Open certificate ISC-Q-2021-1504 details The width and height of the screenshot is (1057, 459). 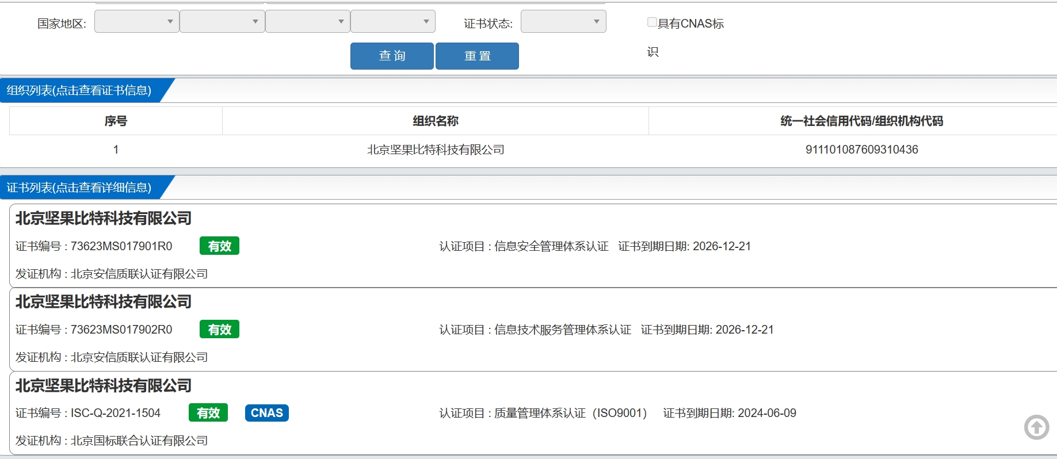coord(116,413)
